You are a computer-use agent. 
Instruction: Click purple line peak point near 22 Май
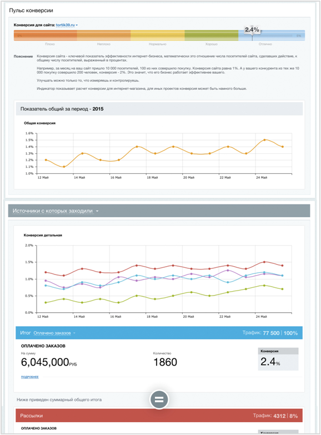coord(228,270)
